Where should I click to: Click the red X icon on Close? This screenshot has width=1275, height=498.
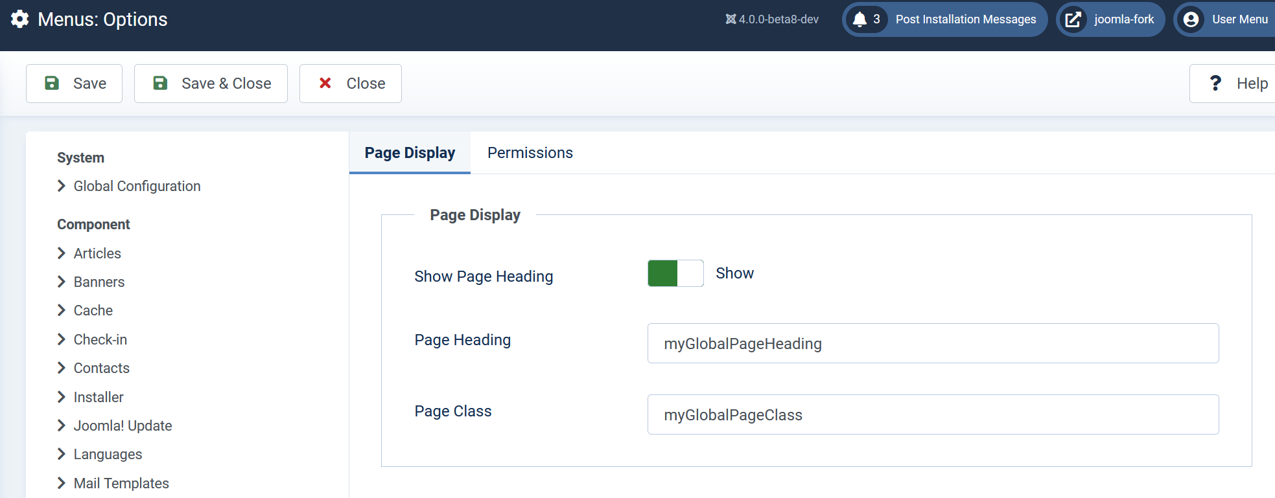point(325,83)
